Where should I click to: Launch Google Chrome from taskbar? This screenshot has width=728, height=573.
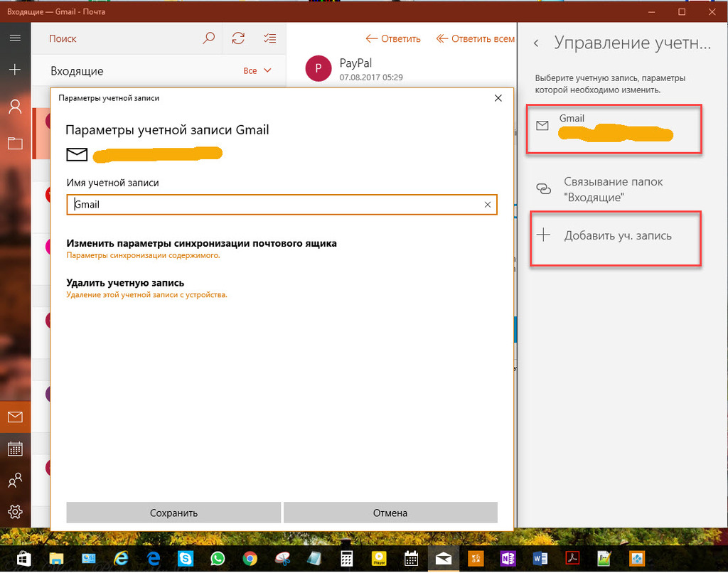point(250,559)
